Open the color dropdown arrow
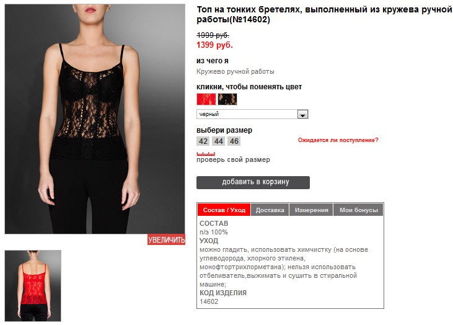The image size is (453, 325). (x=303, y=115)
